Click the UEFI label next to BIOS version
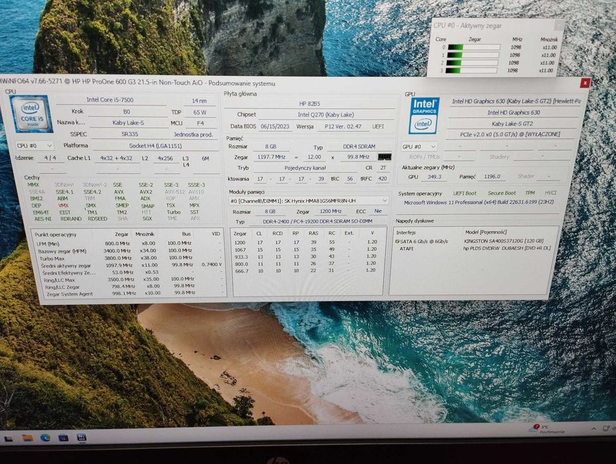 (x=378, y=127)
